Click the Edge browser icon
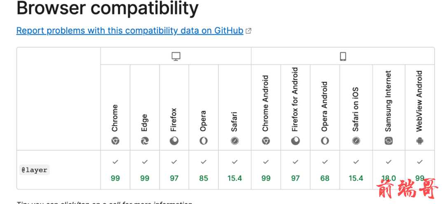The height and width of the screenshot is (204, 445). point(145,141)
